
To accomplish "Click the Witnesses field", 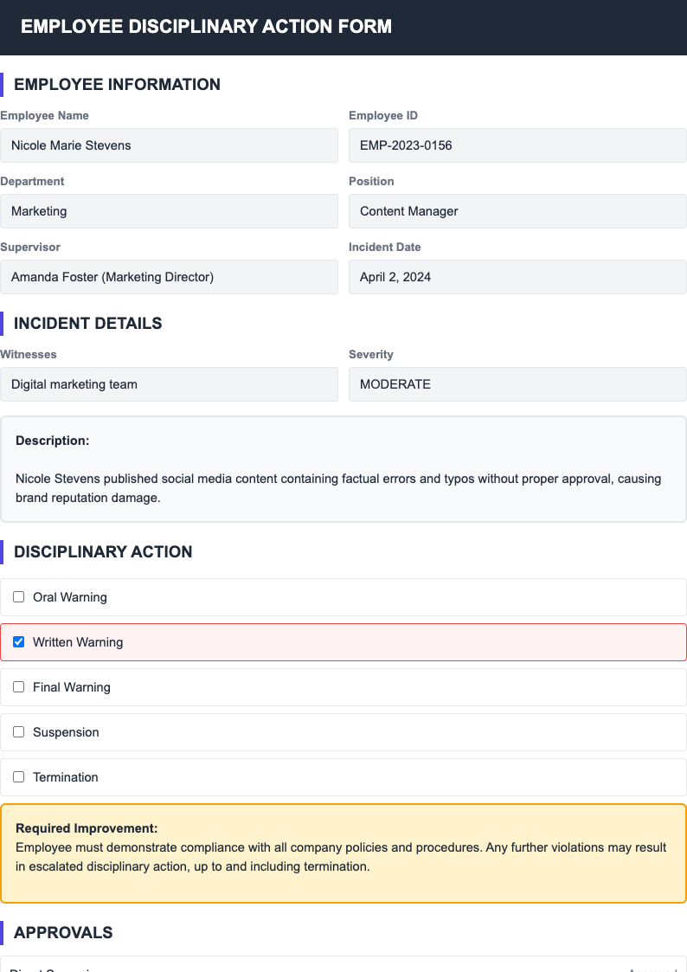I will [x=170, y=384].
